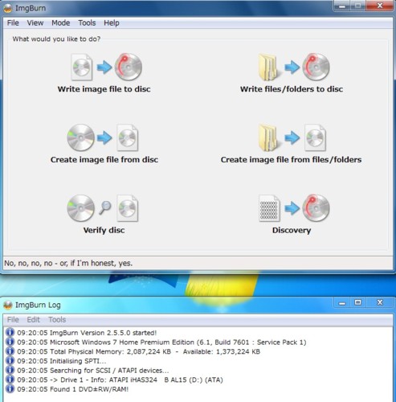396x402 pixels.
Task: Click the Write image file to disc icon
Action: (106, 67)
